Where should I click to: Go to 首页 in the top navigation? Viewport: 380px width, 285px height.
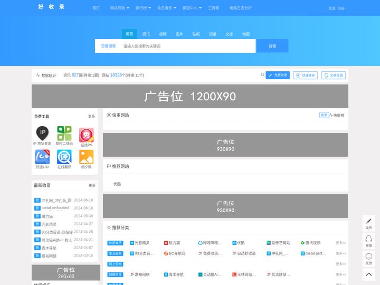[96, 8]
